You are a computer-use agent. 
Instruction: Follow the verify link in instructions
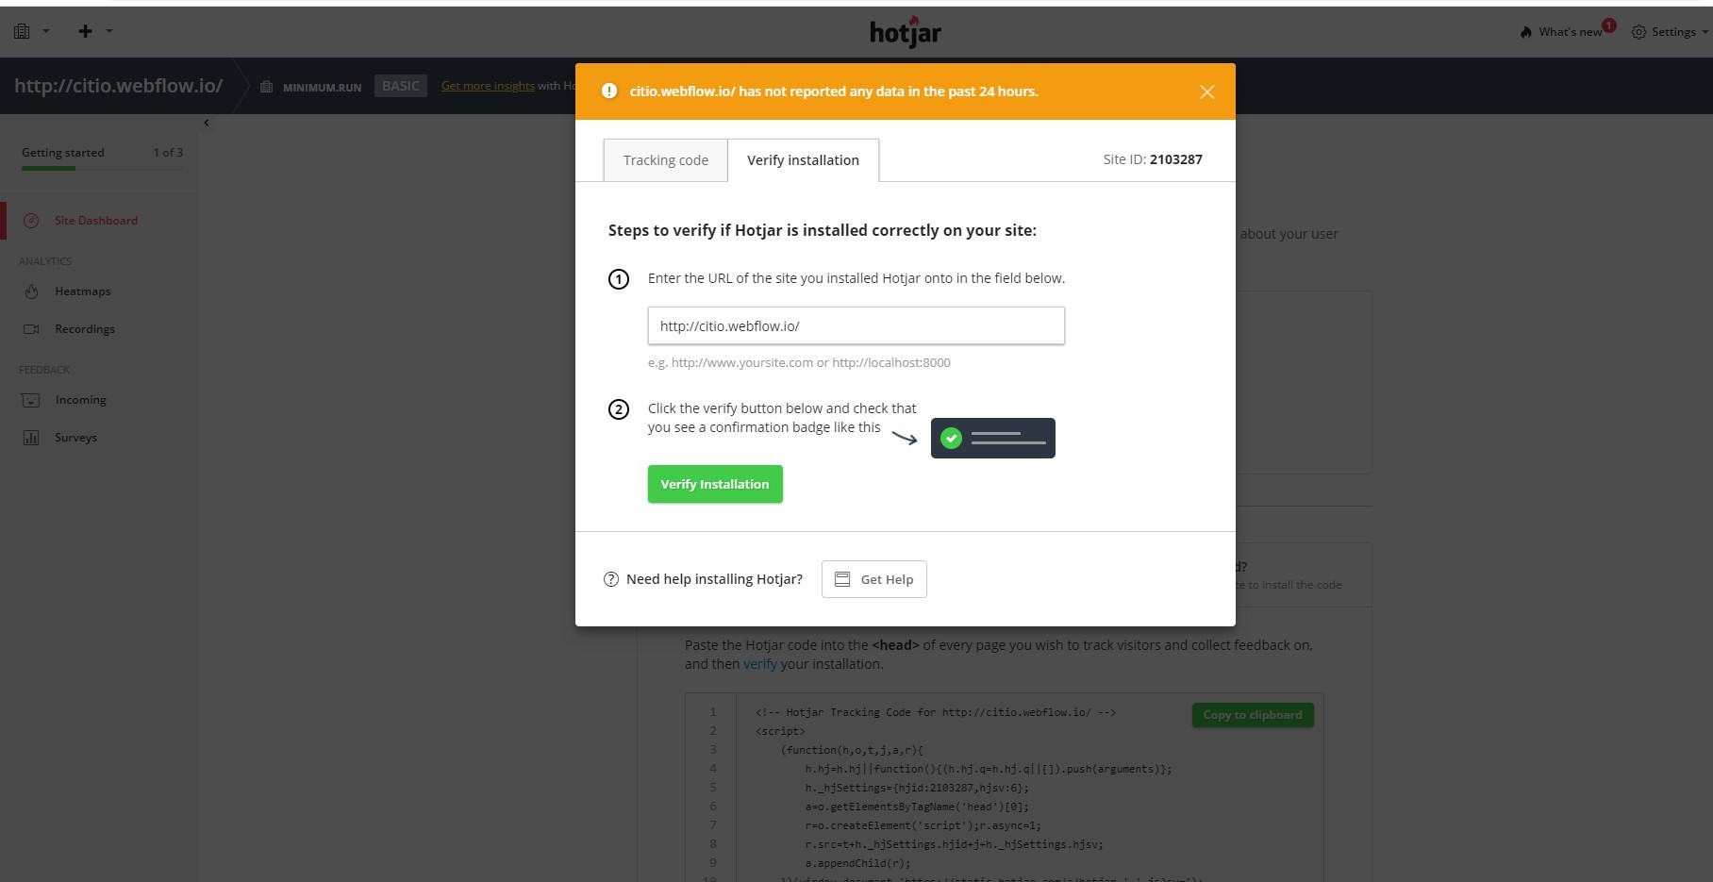click(x=760, y=664)
